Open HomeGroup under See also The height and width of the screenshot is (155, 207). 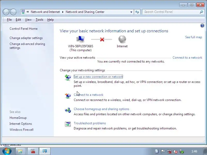[18, 118]
